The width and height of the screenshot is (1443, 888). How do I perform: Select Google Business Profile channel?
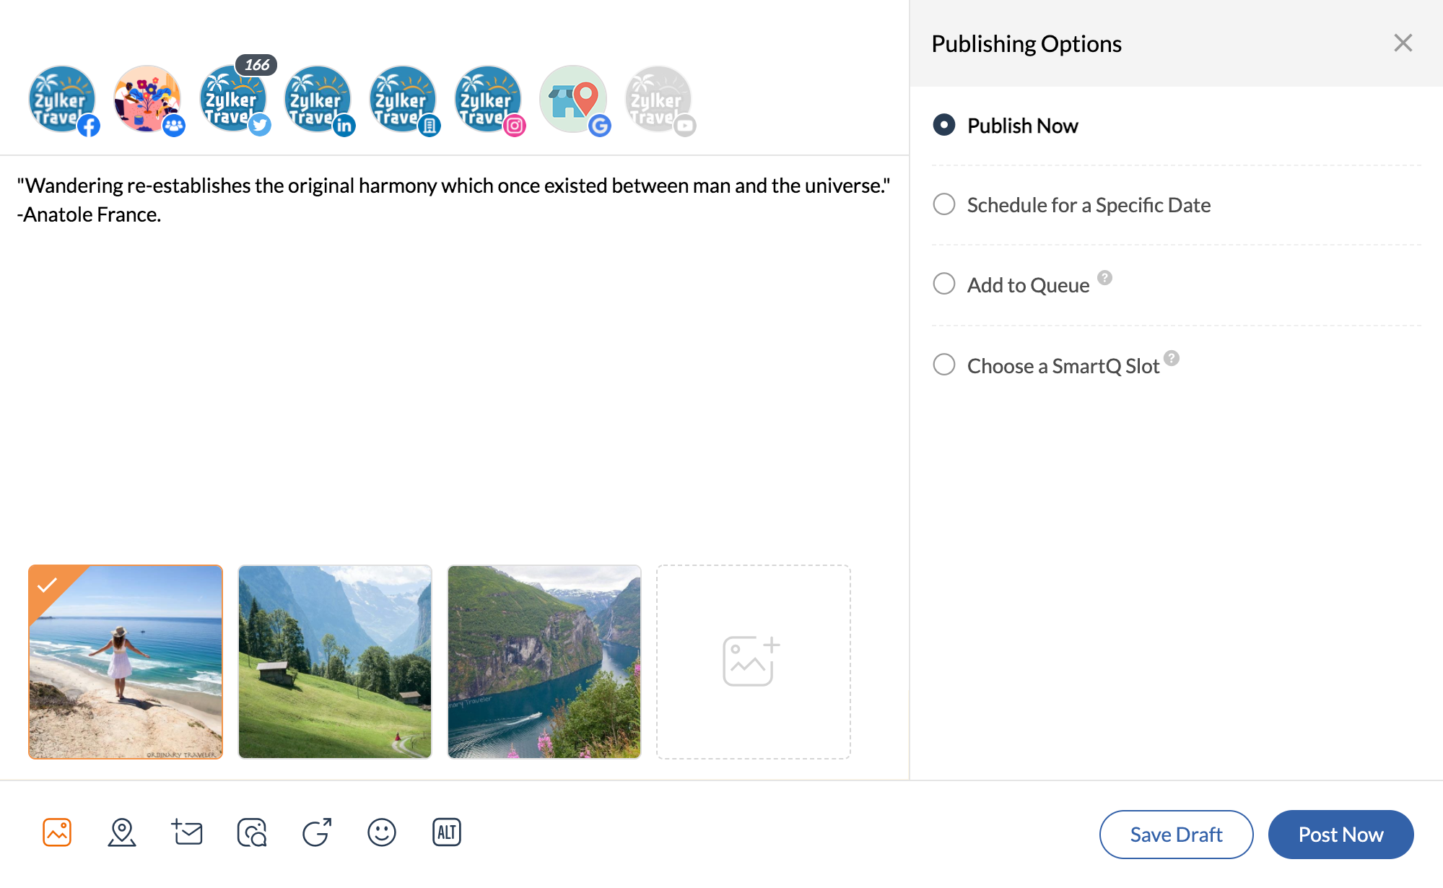tap(574, 100)
